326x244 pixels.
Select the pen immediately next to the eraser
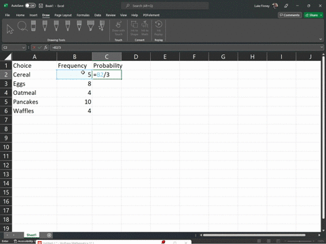45,26
